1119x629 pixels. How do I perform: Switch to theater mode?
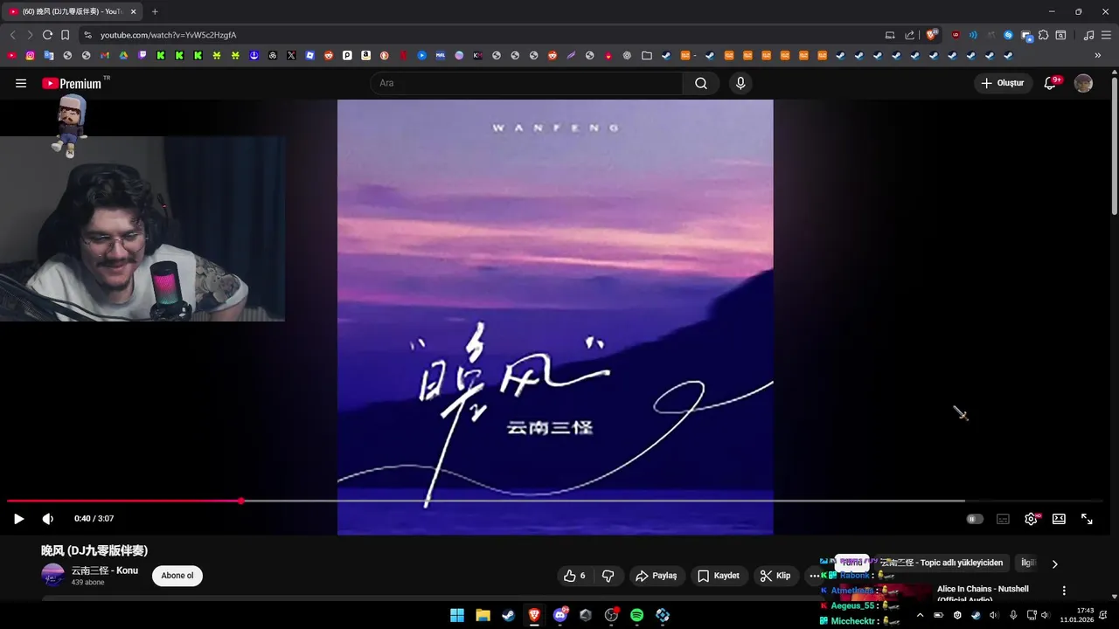point(1059,519)
